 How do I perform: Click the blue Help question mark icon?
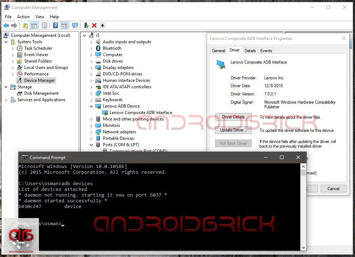click(56, 25)
